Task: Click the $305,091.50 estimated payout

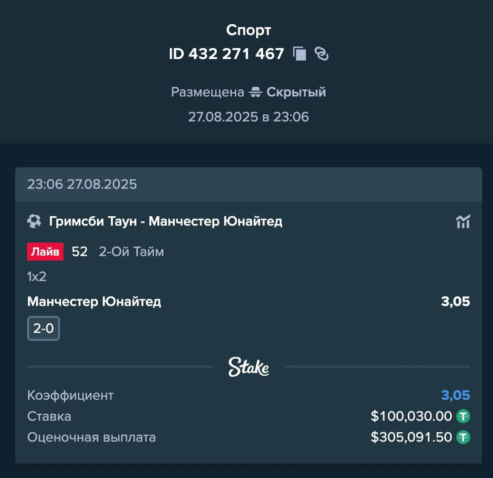Action: (x=411, y=437)
